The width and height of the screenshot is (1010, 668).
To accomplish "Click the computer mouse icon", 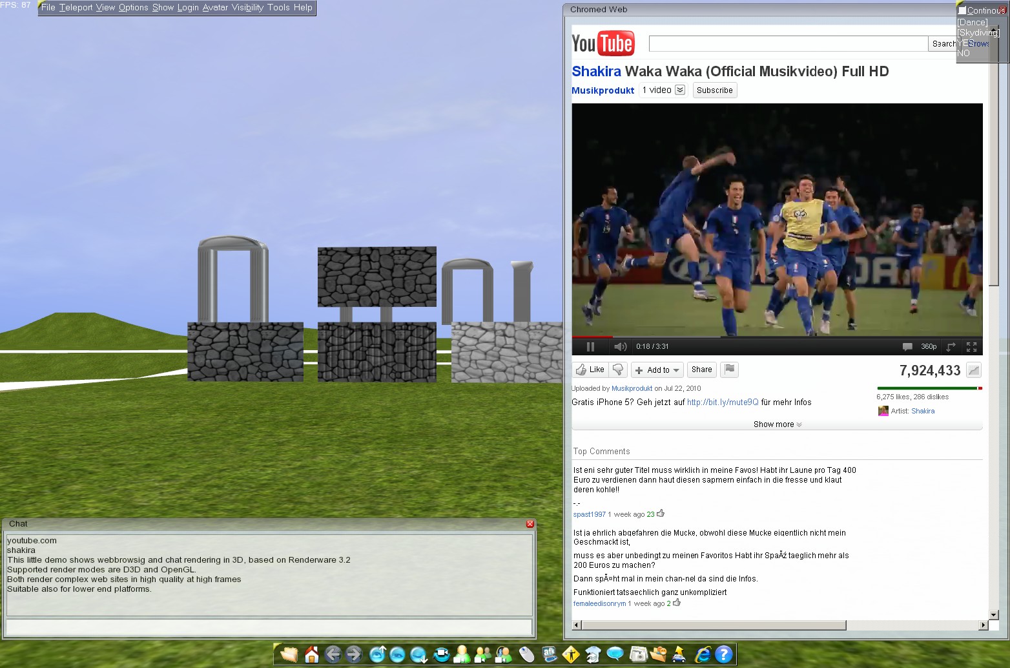I will pyautogui.click(x=527, y=654).
